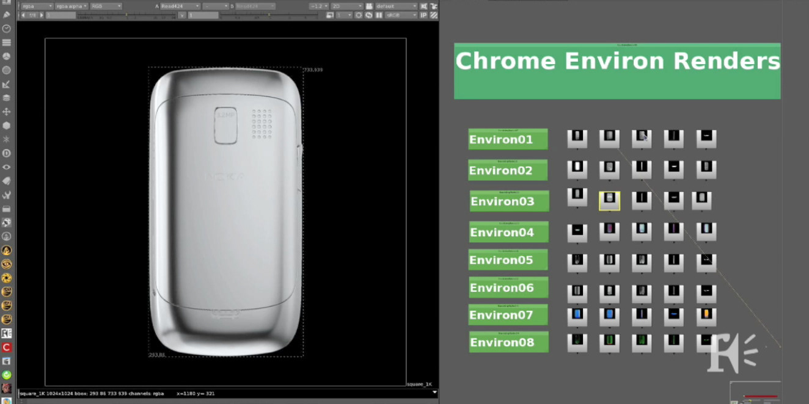Step gain up with right arrow
The width and height of the screenshot is (809, 404).
[x=41, y=15]
